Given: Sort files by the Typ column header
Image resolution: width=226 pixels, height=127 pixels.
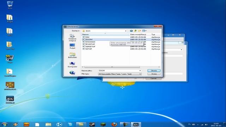Looking at the screenshot, I should (x=155, y=35).
